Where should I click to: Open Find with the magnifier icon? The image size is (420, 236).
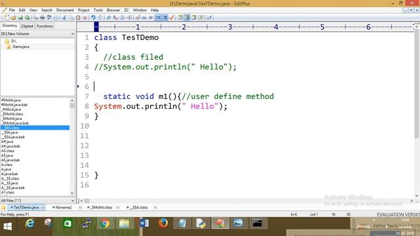click(108, 18)
